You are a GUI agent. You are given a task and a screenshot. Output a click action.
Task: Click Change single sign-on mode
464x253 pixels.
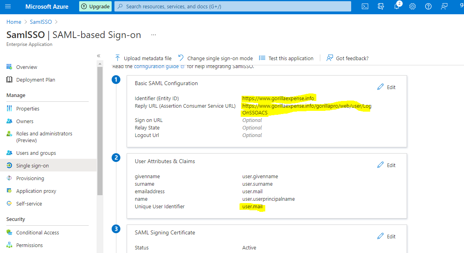pos(216,58)
